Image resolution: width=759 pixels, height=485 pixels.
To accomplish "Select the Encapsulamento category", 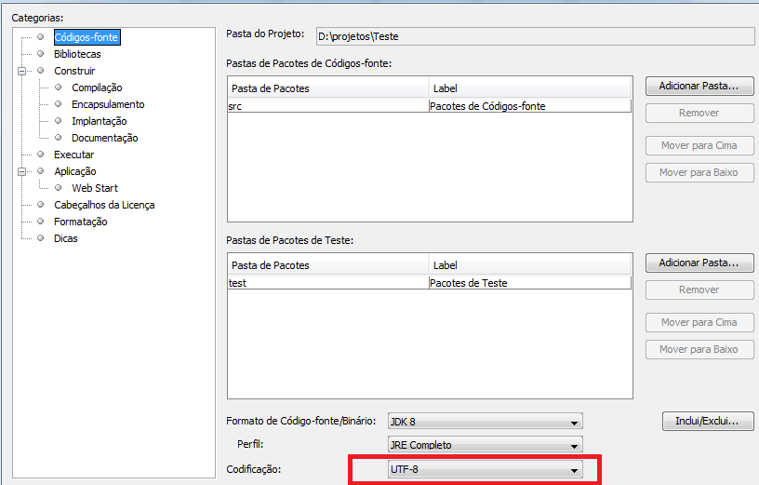I will pyautogui.click(x=108, y=104).
